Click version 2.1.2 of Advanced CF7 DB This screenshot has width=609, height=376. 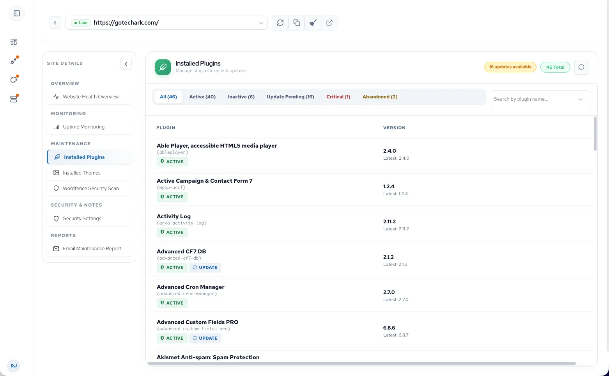[388, 257]
